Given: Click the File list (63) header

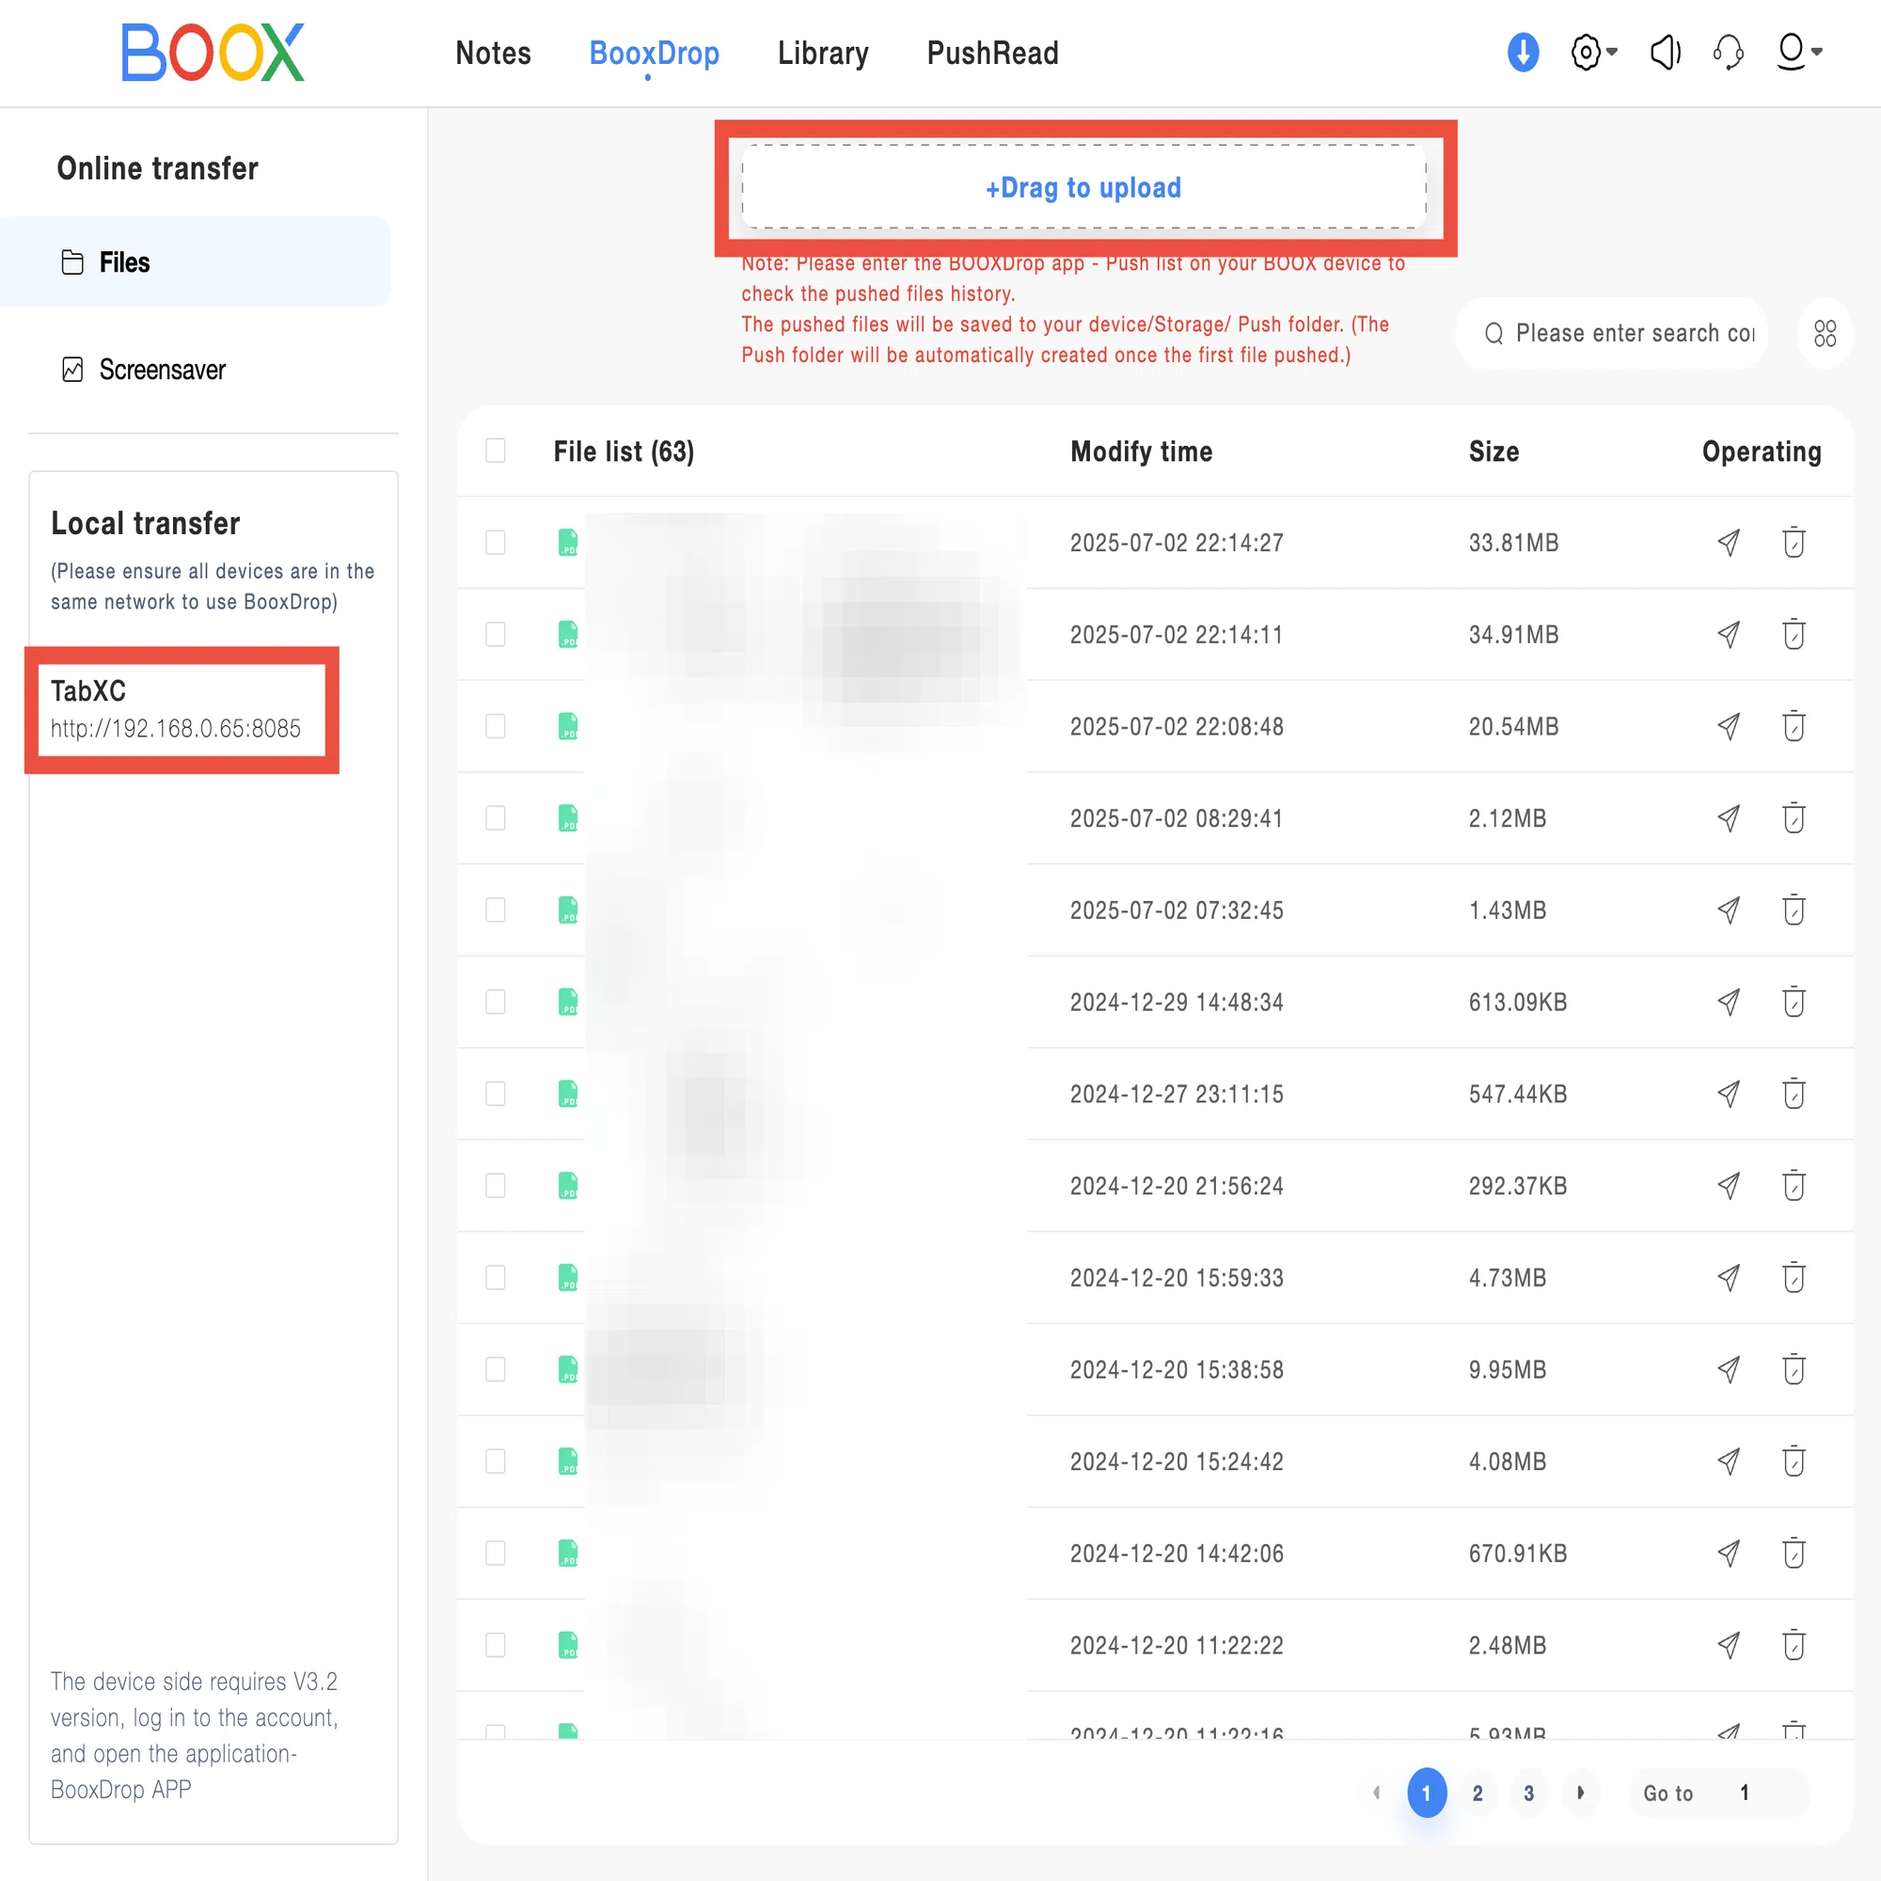Looking at the screenshot, I should pos(624,450).
